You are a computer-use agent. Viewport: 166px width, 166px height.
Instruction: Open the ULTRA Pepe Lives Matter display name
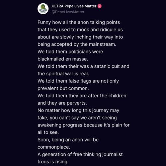[x=74, y=6]
